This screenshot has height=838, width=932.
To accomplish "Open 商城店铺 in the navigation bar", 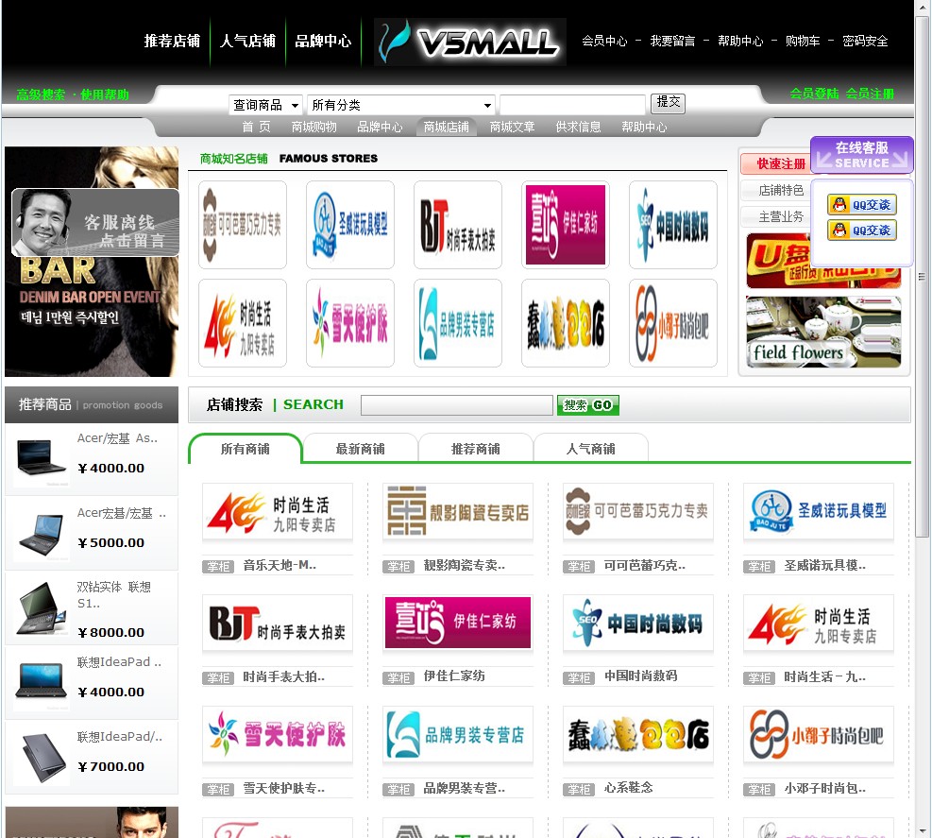I will point(447,127).
